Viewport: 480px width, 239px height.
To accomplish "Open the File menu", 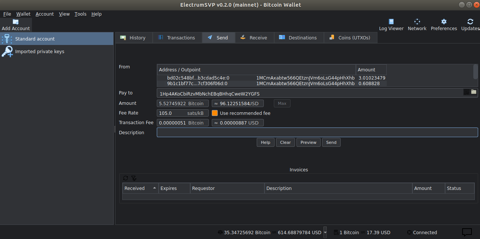I will coord(7,14).
